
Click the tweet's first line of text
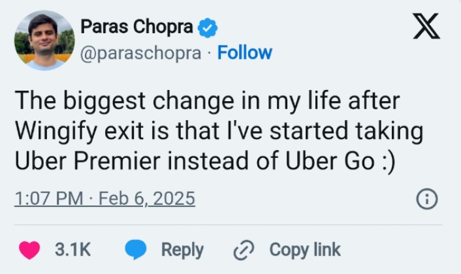(x=209, y=103)
